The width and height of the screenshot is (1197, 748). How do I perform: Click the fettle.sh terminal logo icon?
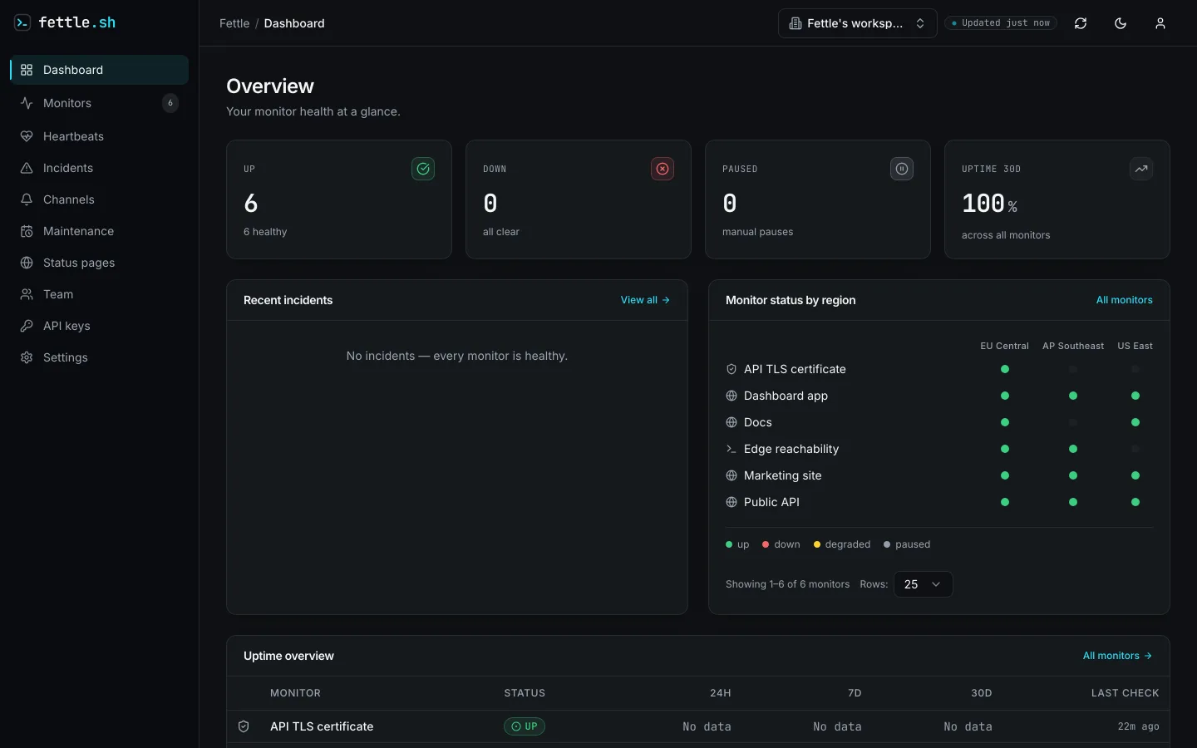22,22
